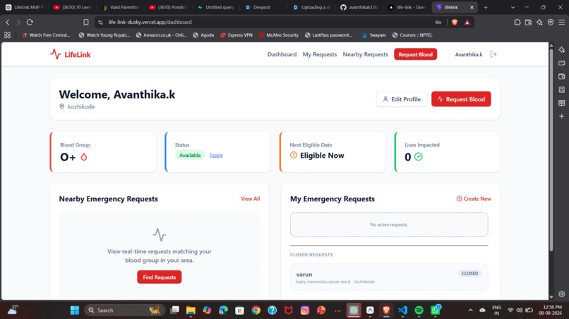Expand the tab search dropdown arrow
The image size is (569, 319).
point(513,7)
